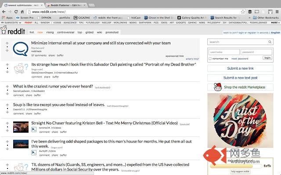Expand the Straight No Chaser video player icon
This screenshot has width=281, height=175.
34,129
